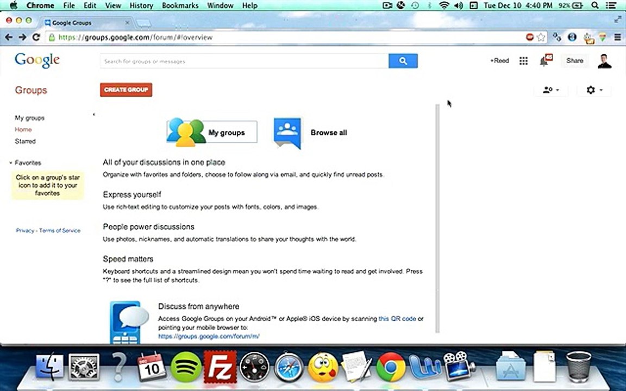Click the volume icon in the menu bar
Viewport: 626px width, 391px height.
point(459,5)
